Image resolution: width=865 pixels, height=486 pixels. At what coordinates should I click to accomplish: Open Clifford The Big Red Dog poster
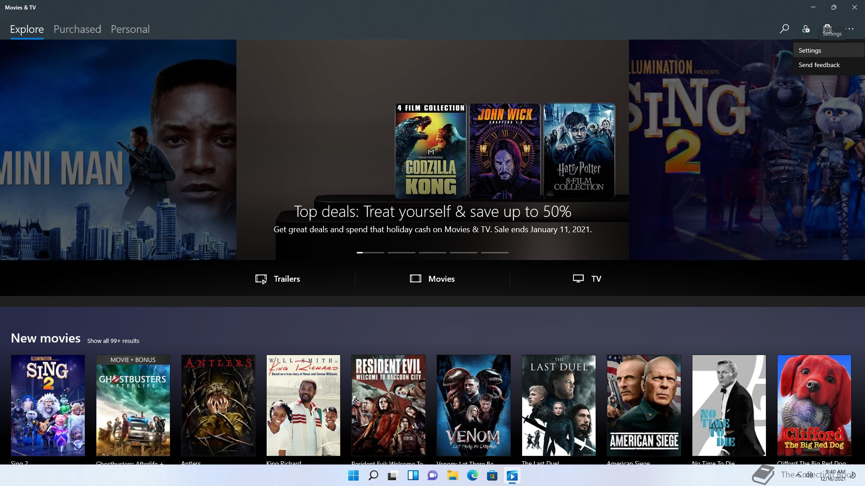click(814, 405)
